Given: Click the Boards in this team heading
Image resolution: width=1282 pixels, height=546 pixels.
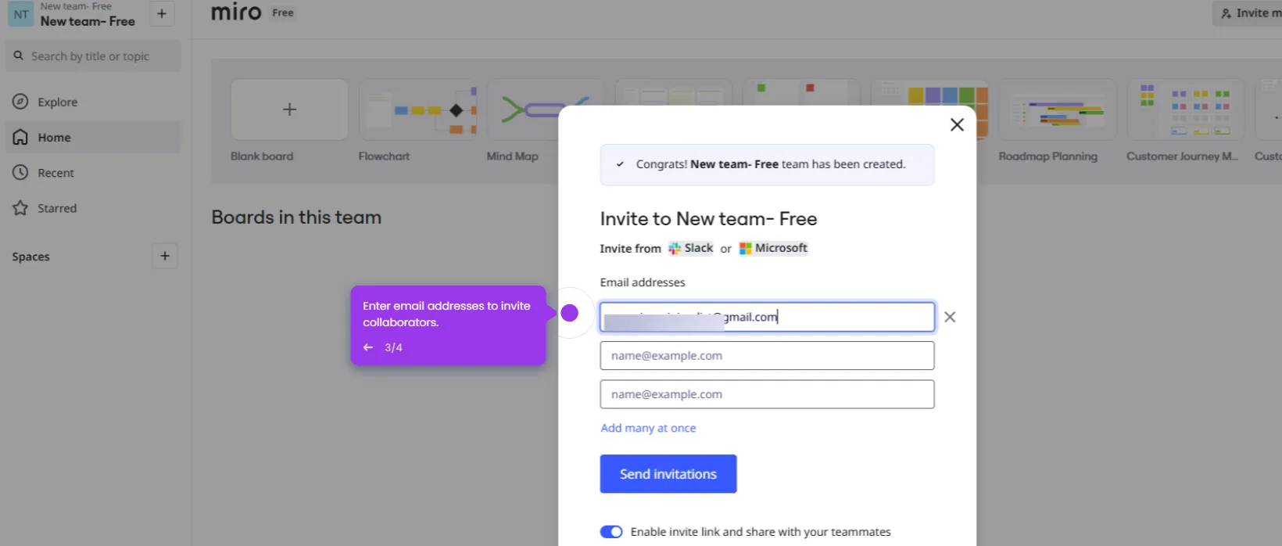Looking at the screenshot, I should (296, 217).
